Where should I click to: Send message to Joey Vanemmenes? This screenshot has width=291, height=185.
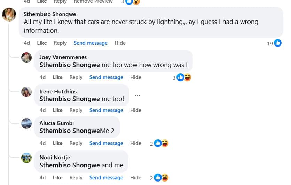(x=106, y=77)
